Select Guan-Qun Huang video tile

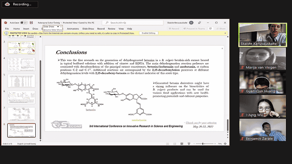click(x=262, y=82)
